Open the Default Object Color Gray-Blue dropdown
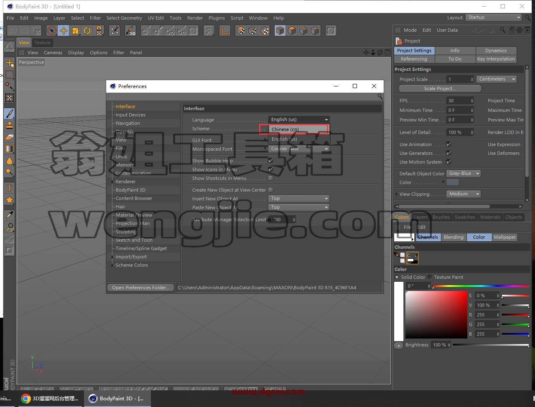Image resolution: width=535 pixels, height=407 pixels. 464,174
